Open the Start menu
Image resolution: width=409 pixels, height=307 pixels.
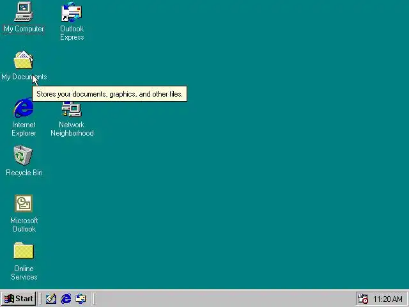click(x=19, y=299)
